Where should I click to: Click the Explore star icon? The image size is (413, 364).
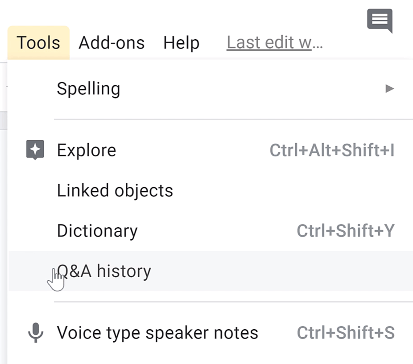tap(35, 150)
